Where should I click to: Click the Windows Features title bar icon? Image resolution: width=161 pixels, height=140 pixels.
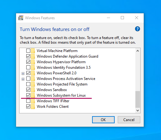click(x=21, y=18)
